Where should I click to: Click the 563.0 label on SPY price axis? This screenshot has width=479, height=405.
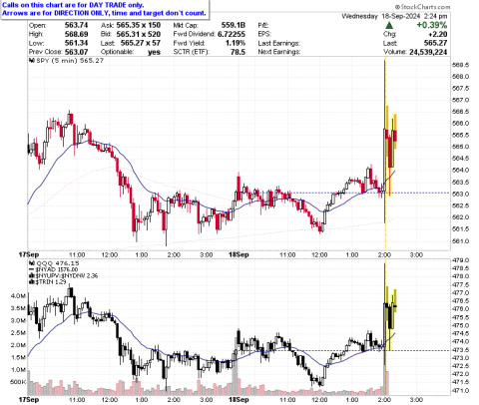[460, 194]
